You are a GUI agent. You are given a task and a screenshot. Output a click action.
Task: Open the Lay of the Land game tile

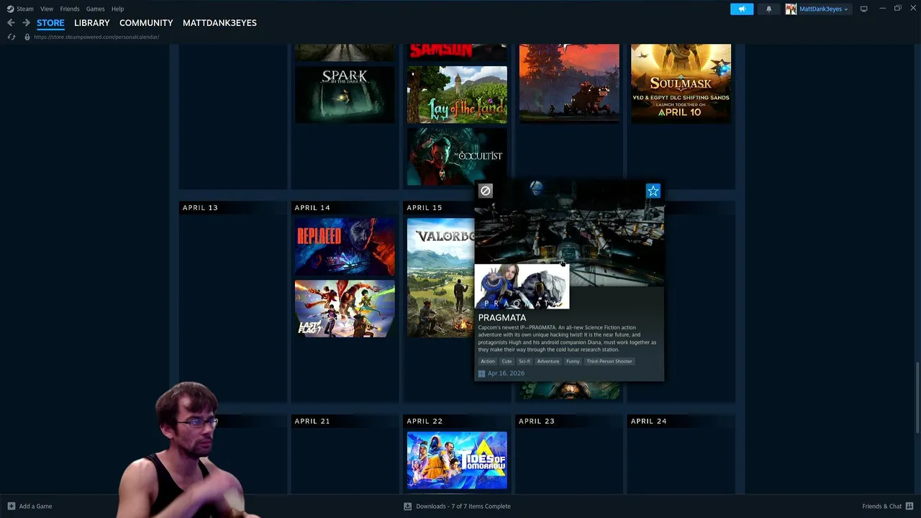(x=457, y=94)
